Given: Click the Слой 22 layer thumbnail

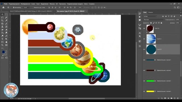Looking at the screenshot, I should [151, 49].
